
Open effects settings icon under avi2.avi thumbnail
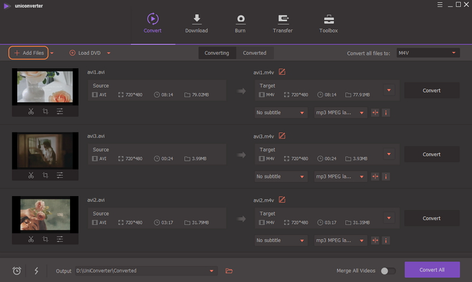pyautogui.click(x=59, y=239)
